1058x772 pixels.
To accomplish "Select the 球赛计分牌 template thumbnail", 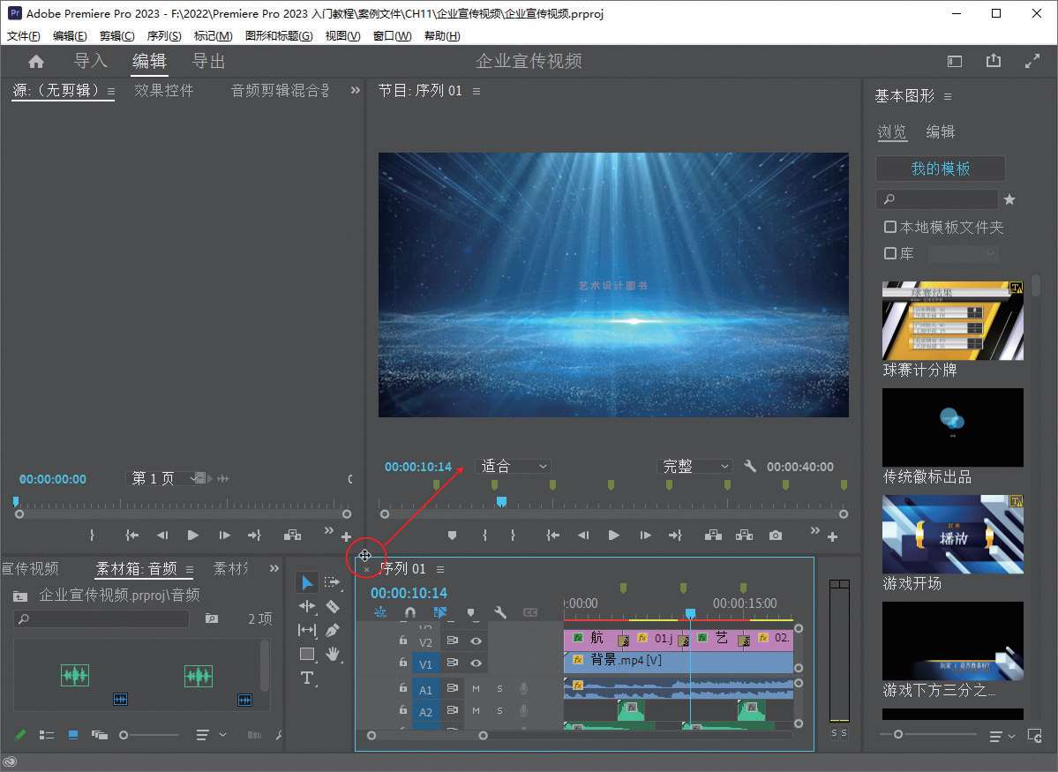I will 953,320.
